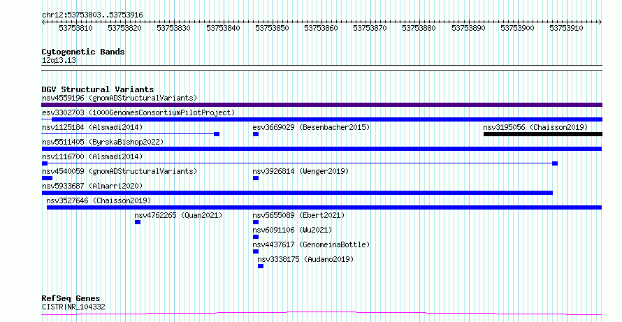Open nsv3195056 (Chaisson2019) variant label
The height and width of the screenshot is (322, 622).
(535, 127)
